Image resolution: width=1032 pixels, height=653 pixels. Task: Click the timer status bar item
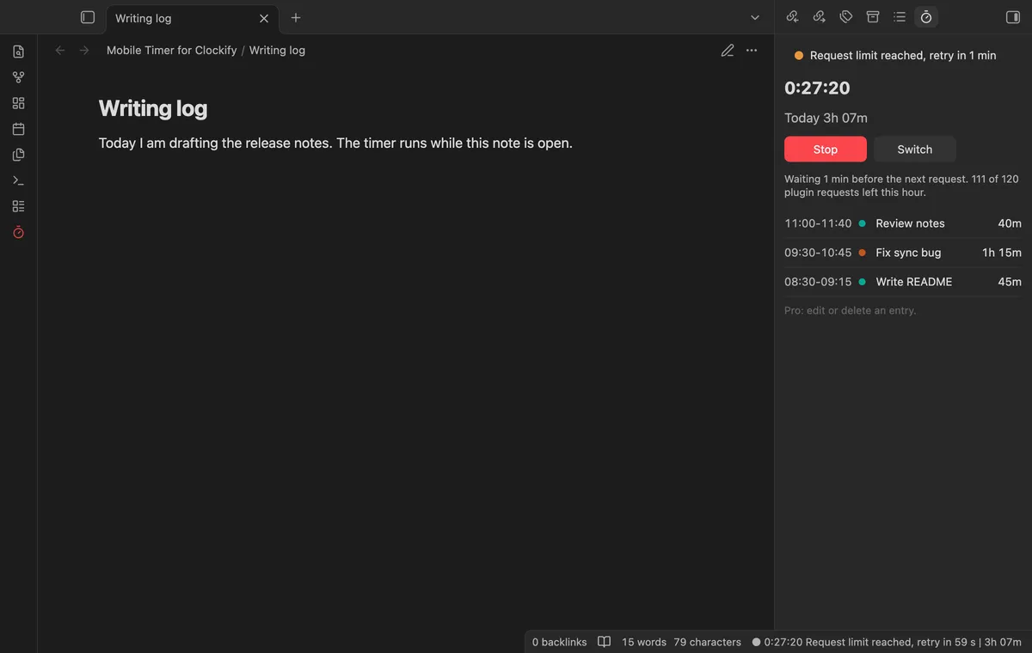coord(887,642)
